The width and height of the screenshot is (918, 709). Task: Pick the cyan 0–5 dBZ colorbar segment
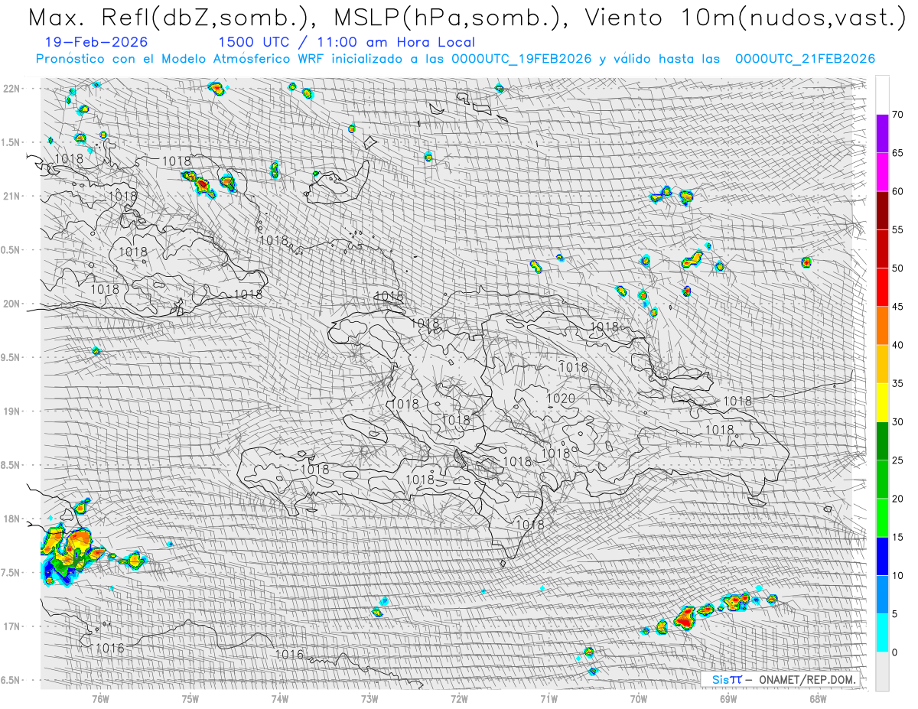point(882,633)
